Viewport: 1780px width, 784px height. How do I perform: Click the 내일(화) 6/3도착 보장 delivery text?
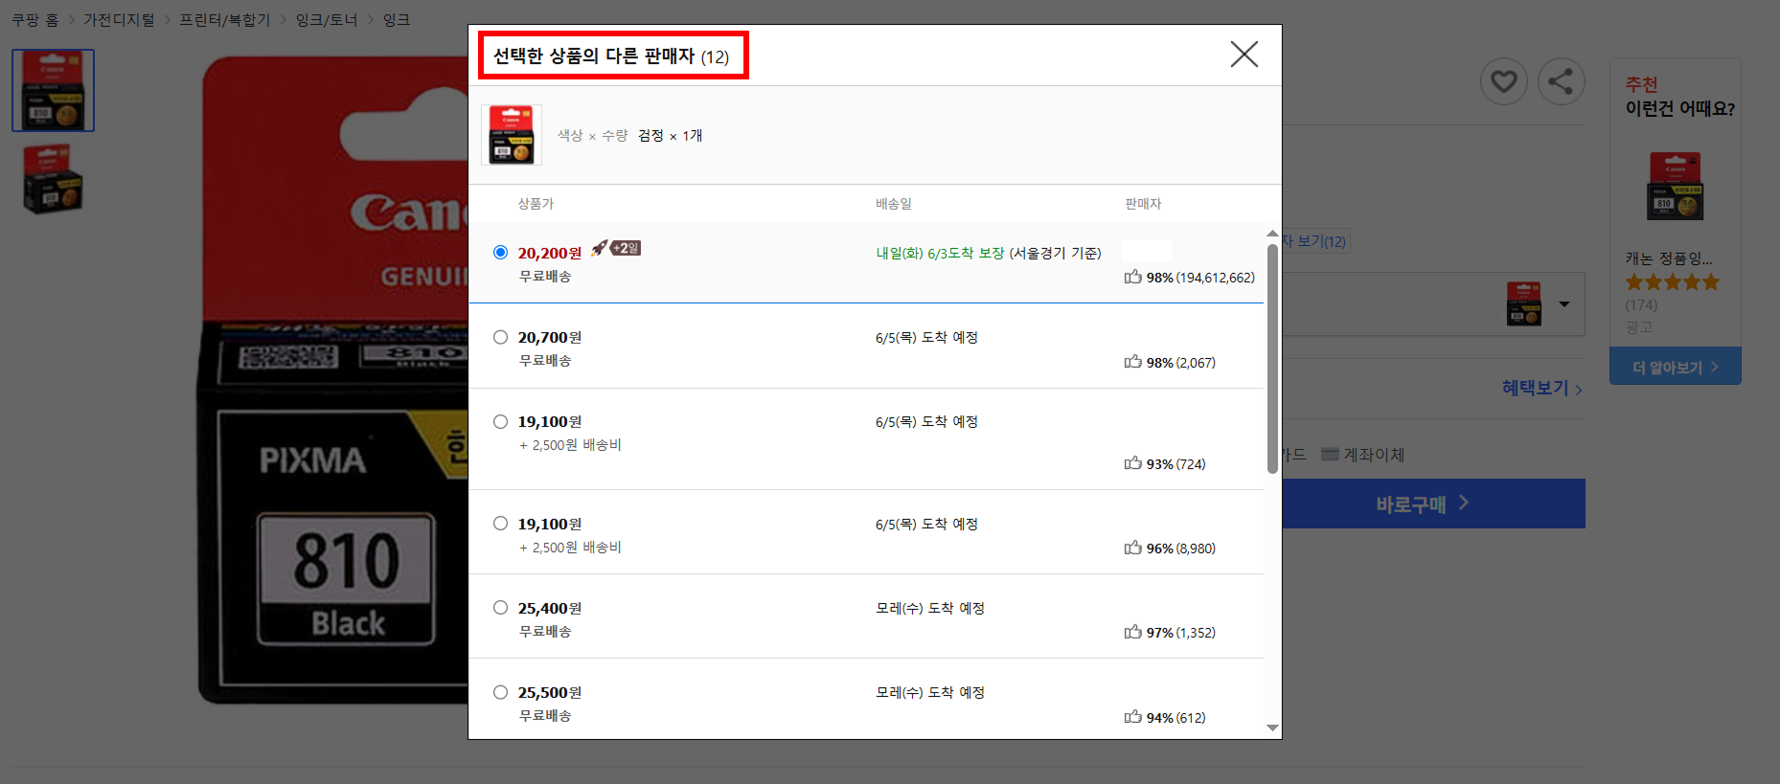[x=940, y=253]
